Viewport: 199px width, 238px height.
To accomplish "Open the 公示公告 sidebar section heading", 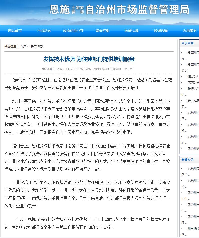I will (187, 43).
